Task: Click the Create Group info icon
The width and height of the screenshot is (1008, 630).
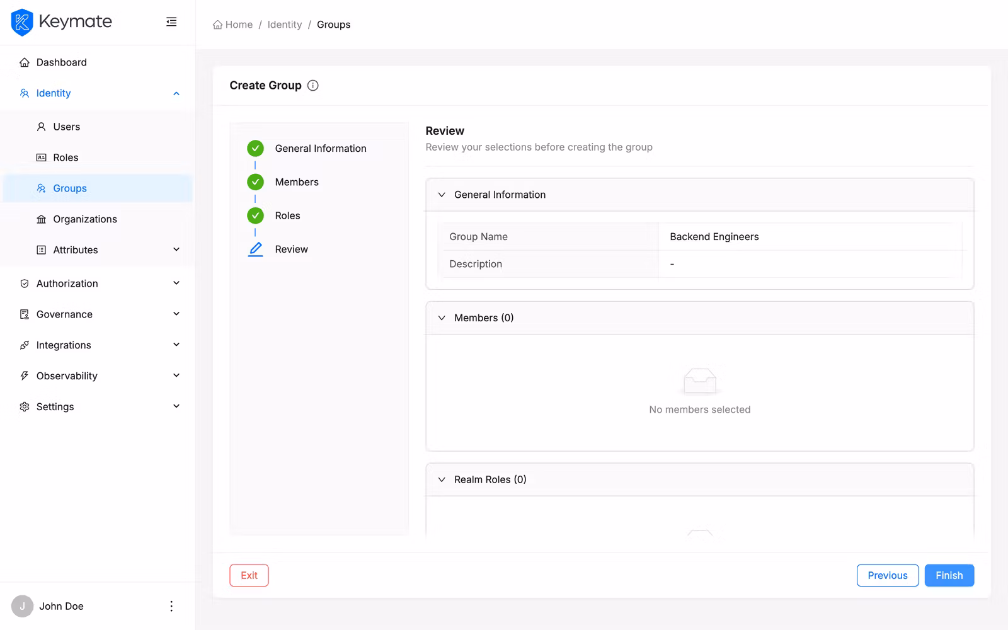Action: (x=313, y=85)
